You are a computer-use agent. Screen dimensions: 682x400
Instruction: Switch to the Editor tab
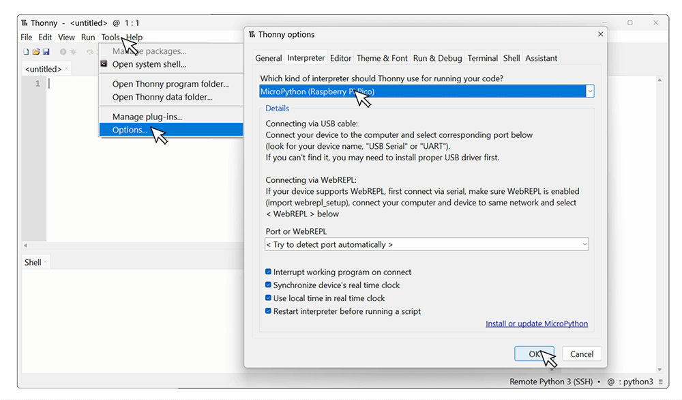click(340, 58)
